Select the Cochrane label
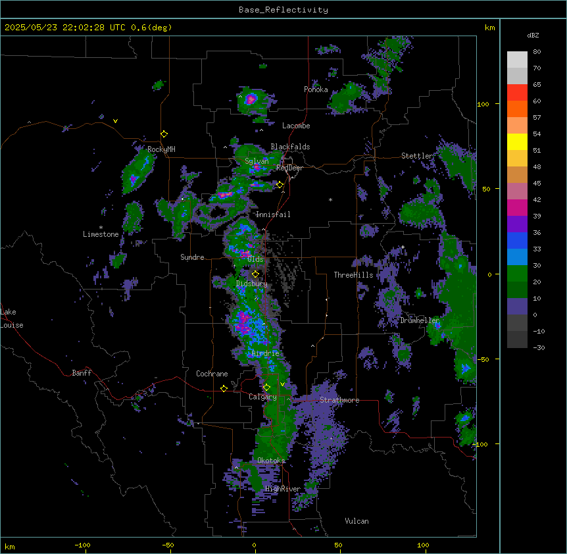Screen dimensions: 567x554 click(x=212, y=374)
